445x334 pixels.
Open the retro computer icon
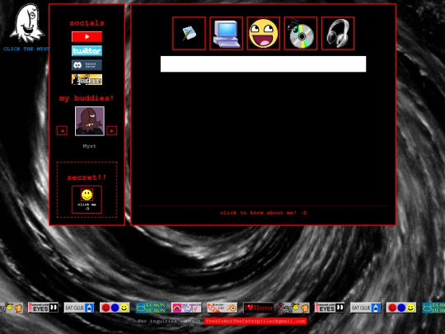226,34
